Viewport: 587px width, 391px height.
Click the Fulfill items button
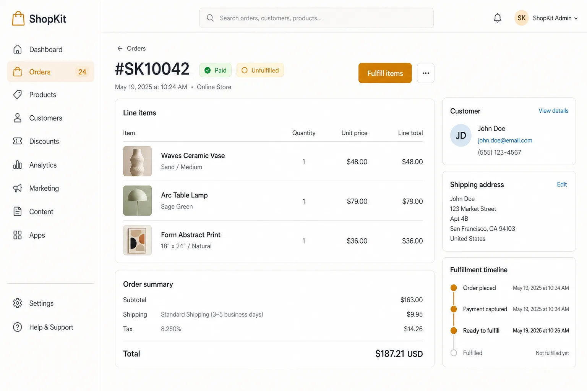385,73
